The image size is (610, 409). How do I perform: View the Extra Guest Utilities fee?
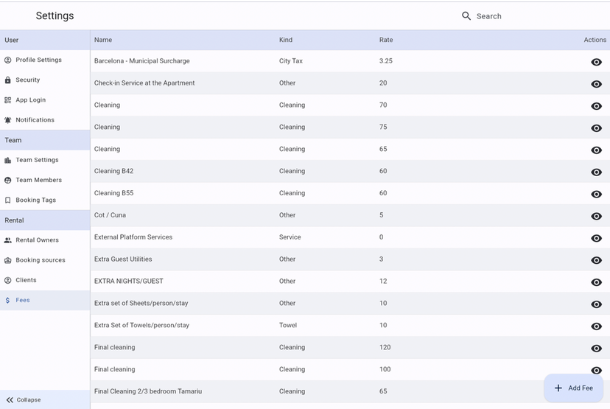[596, 260]
